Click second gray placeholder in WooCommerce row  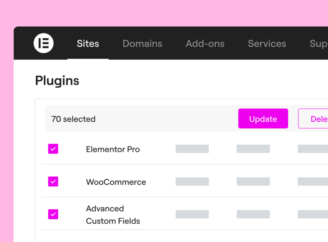pos(253,181)
